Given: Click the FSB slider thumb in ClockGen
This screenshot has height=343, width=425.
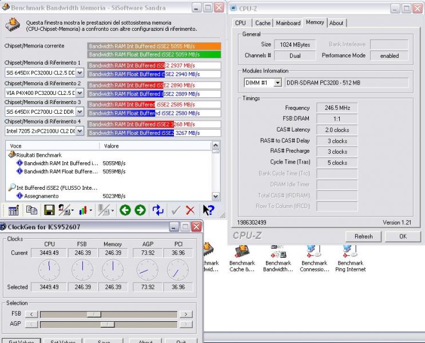Looking at the screenshot, I should [x=94, y=314].
